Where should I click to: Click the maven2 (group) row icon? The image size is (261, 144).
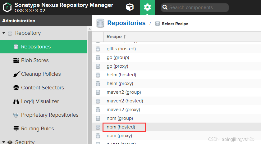[x=98, y=92]
